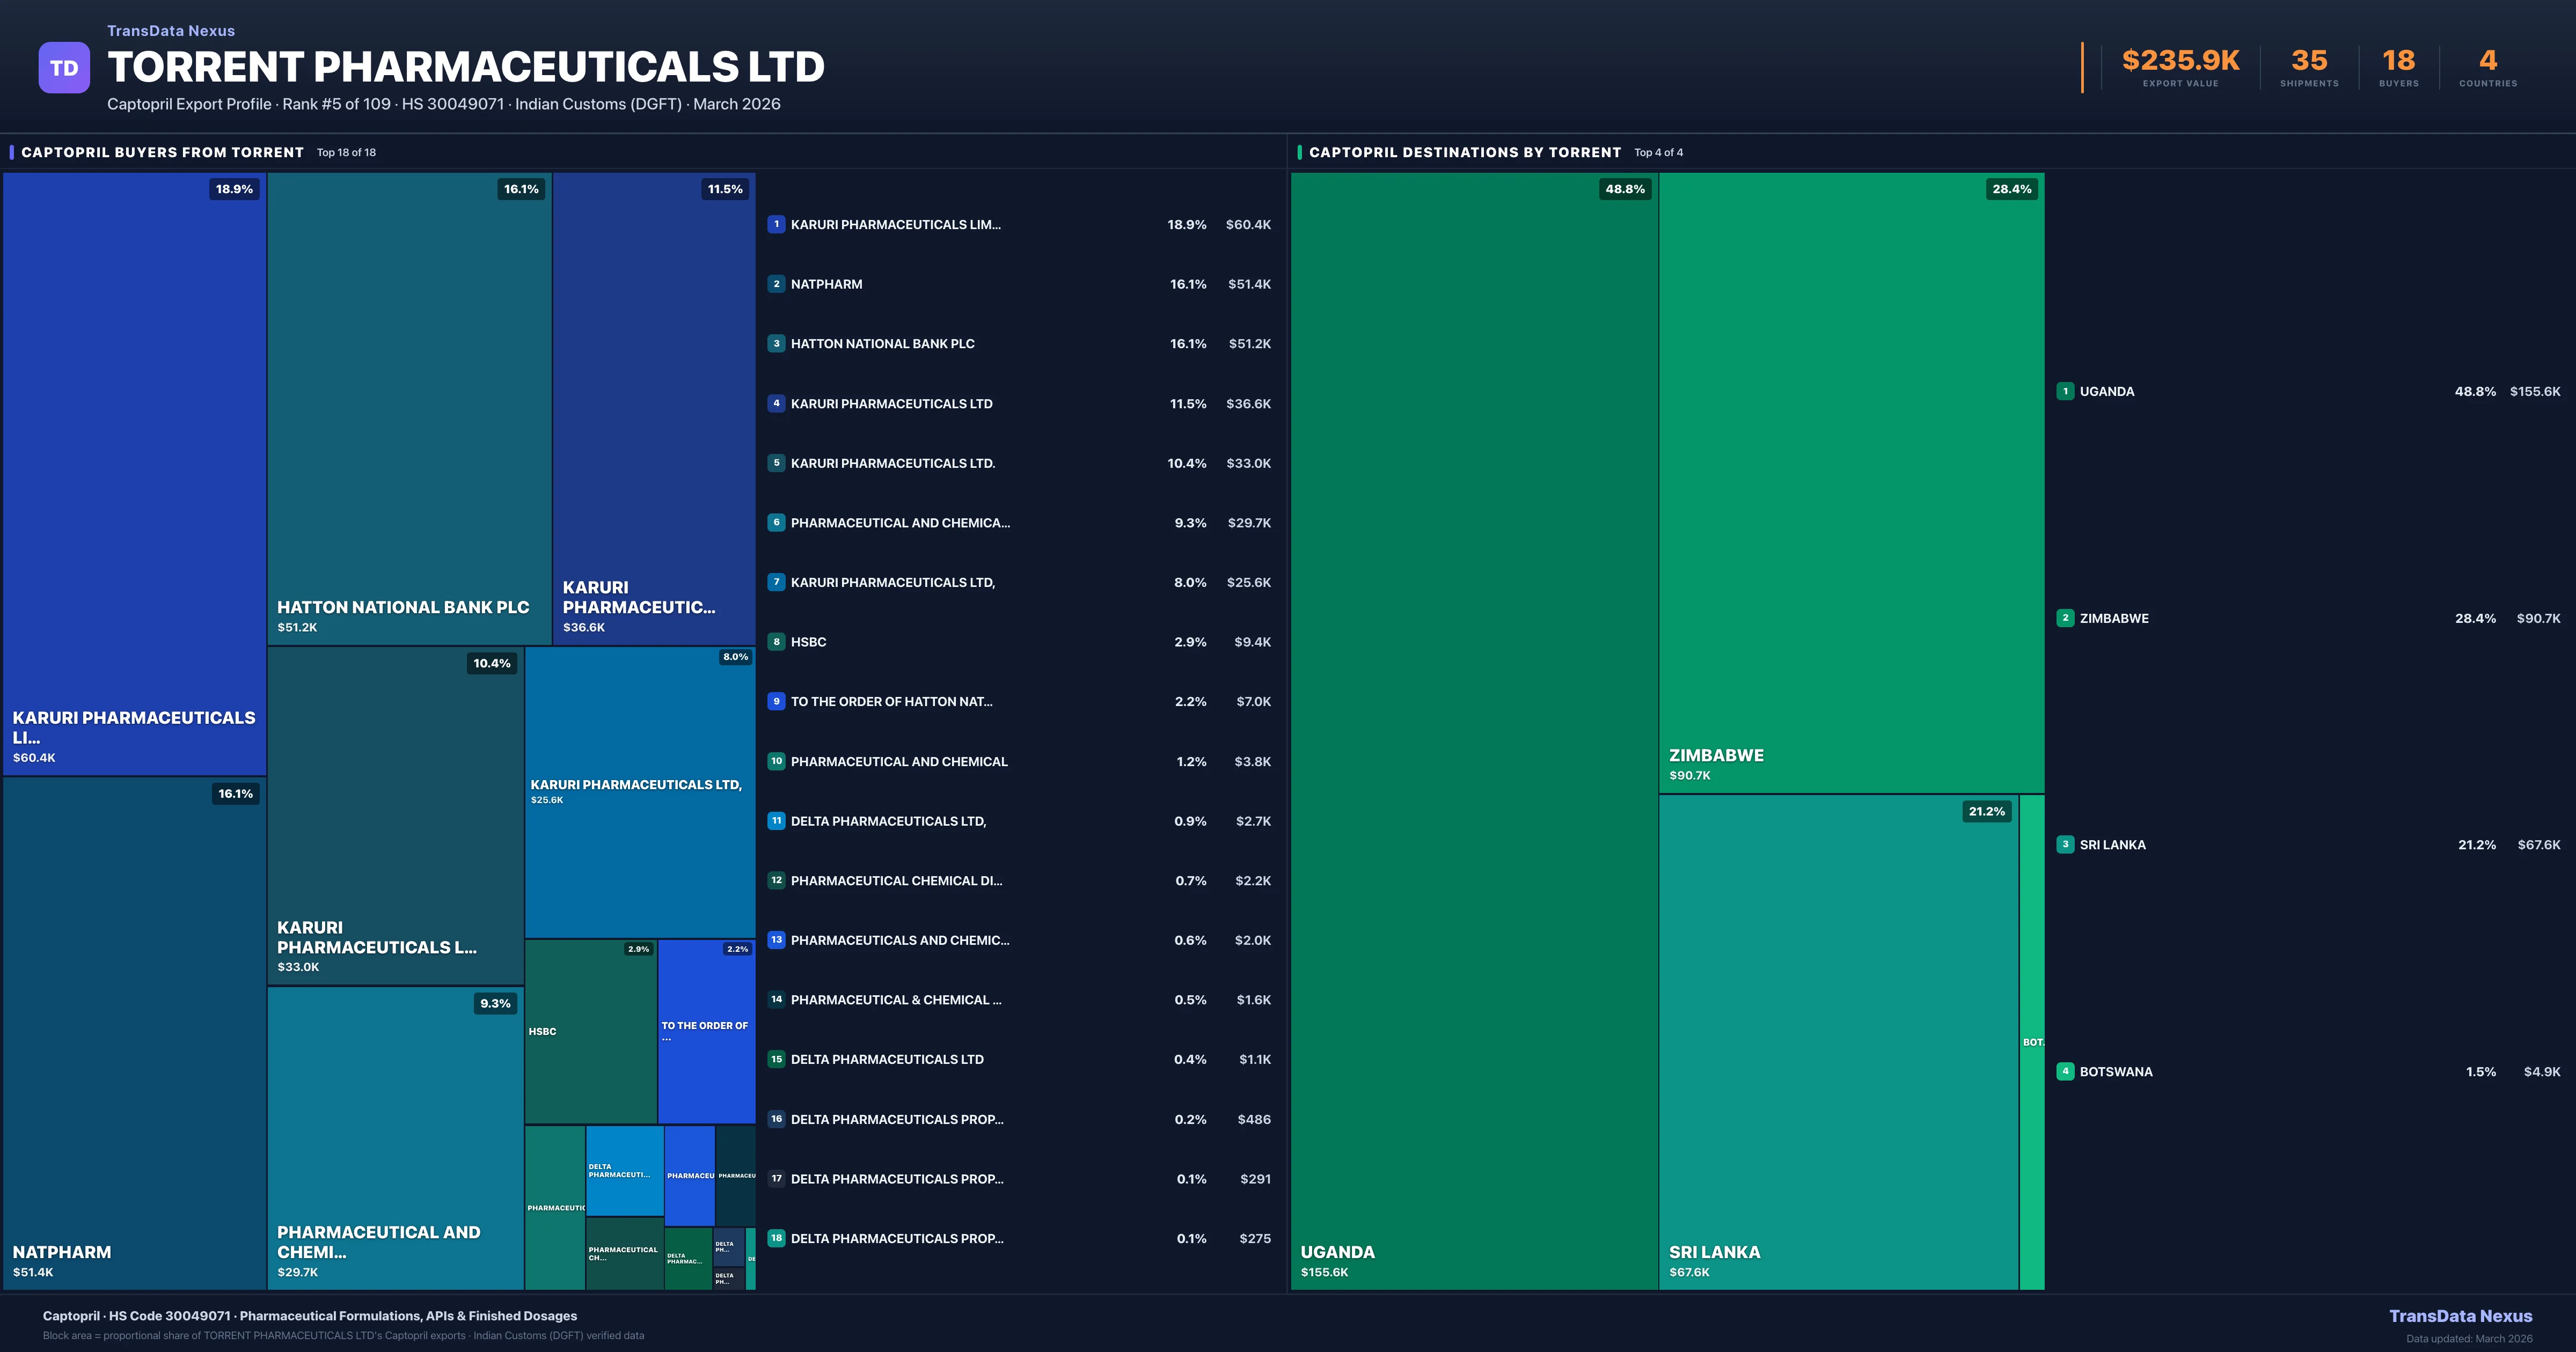Click rank badge 8 next to HSBC

coord(776,642)
